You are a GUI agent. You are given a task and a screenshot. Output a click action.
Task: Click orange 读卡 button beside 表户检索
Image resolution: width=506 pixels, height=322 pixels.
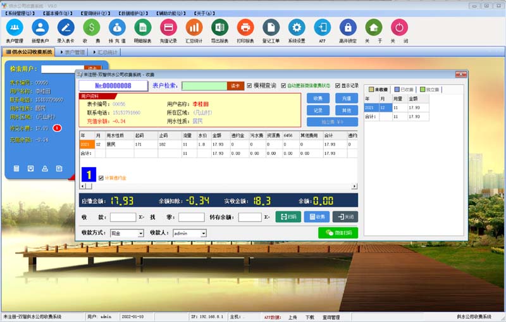[235, 86]
